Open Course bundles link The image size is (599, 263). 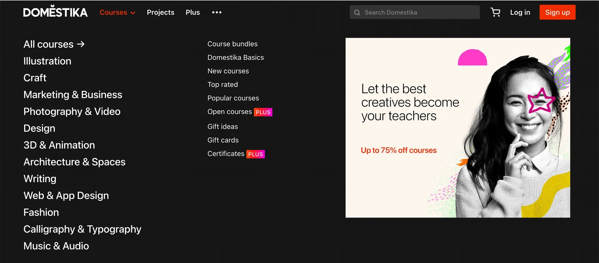tap(232, 44)
